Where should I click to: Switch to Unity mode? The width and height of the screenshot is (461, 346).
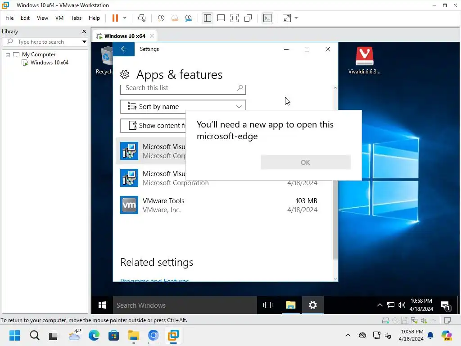pyautogui.click(x=248, y=18)
